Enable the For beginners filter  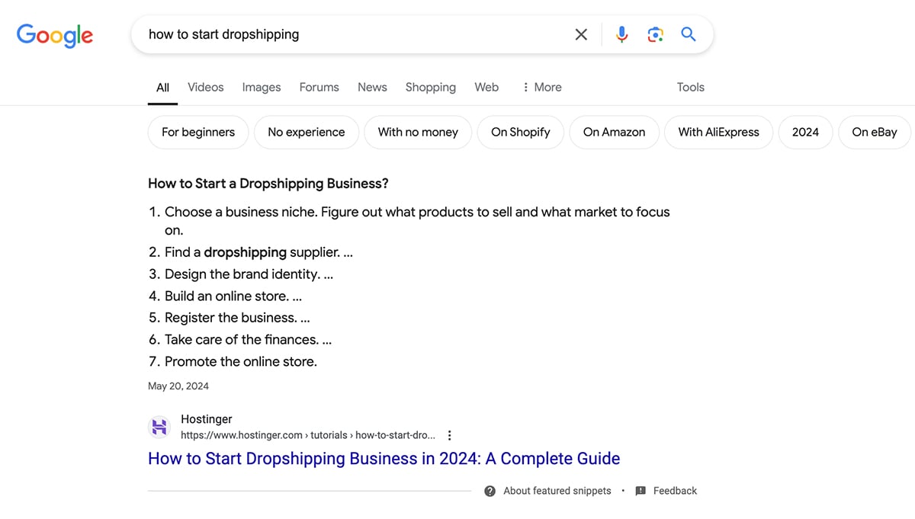coord(197,132)
